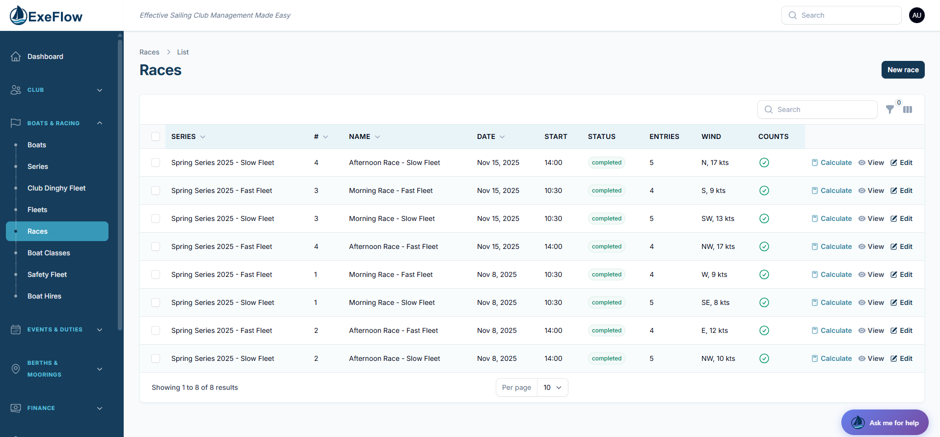Toggle columns using the column manager icon
This screenshot has height=437, width=940.
908,109
